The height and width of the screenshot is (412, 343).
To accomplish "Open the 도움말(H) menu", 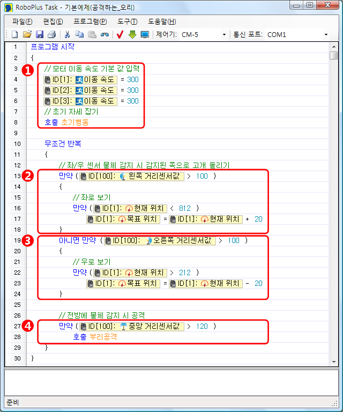I will click(161, 21).
